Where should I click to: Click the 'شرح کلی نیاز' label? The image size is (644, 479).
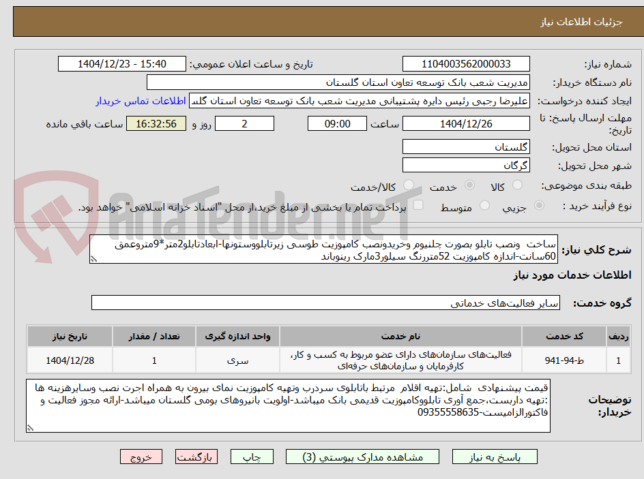[596, 250]
